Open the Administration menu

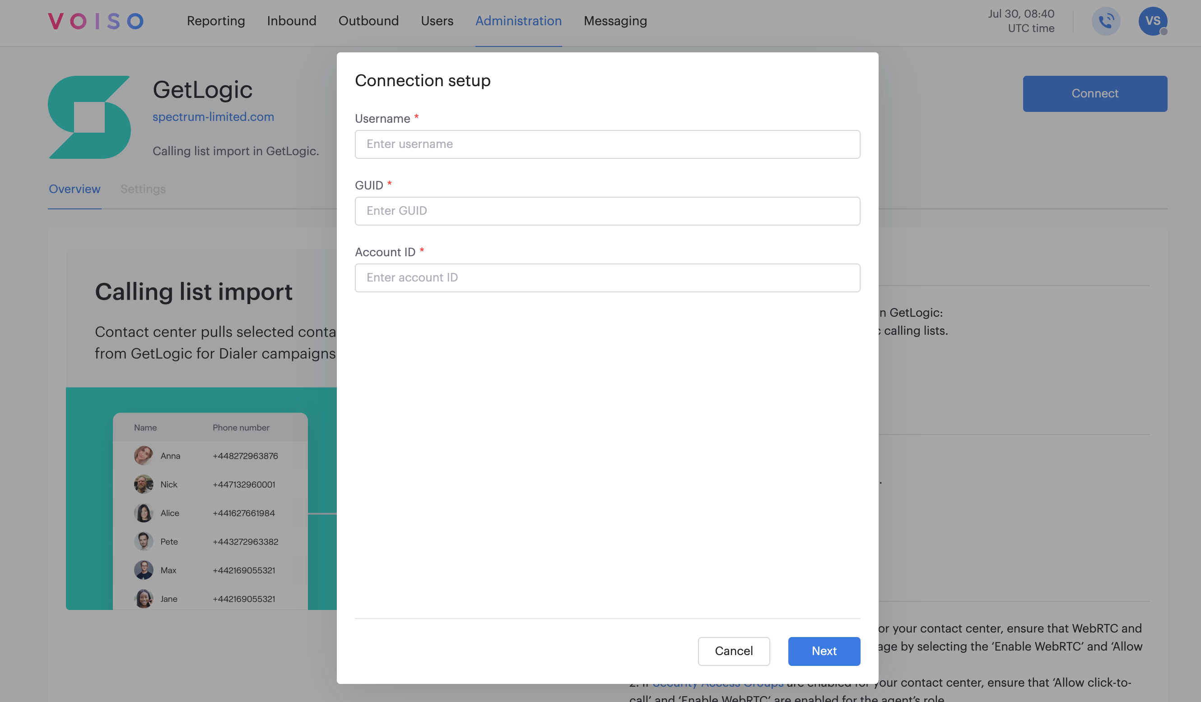click(x=518, y=21)
